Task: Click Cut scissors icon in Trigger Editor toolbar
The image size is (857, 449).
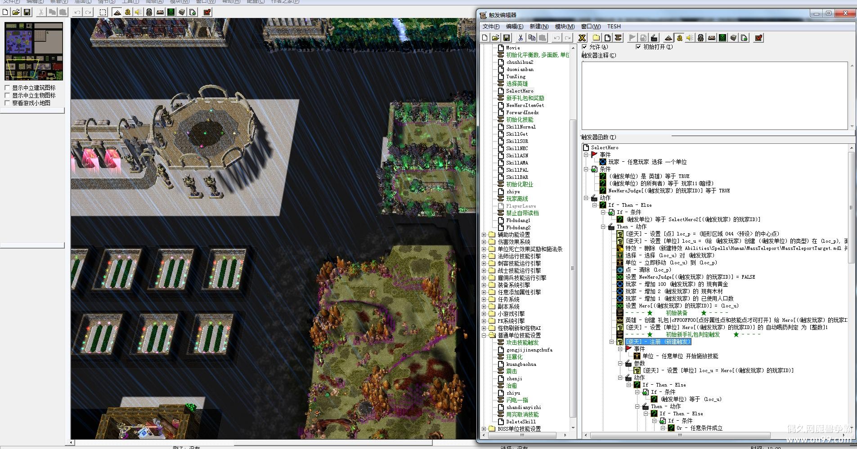Action: [x=520, y=38]
